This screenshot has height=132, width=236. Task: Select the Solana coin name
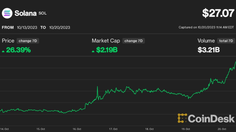[25, 13]
